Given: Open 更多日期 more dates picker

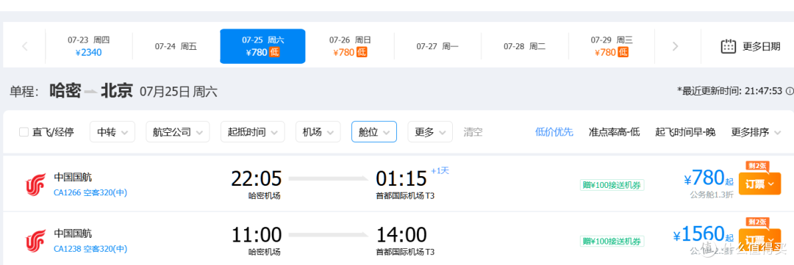Looking at the screenshot, I should (x=751, y=46).
